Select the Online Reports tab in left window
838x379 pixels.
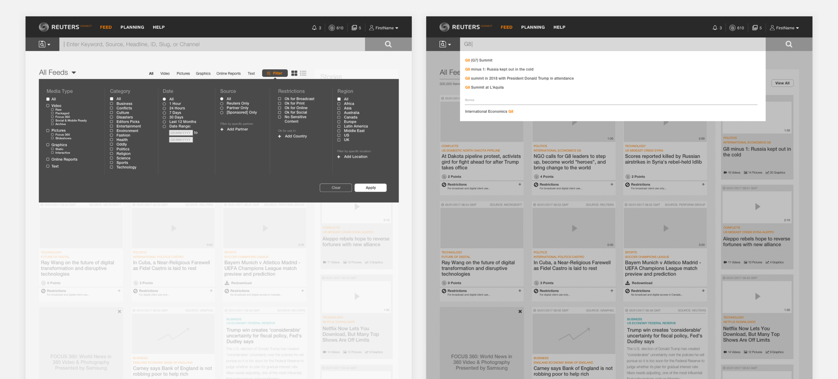[229, 74]
